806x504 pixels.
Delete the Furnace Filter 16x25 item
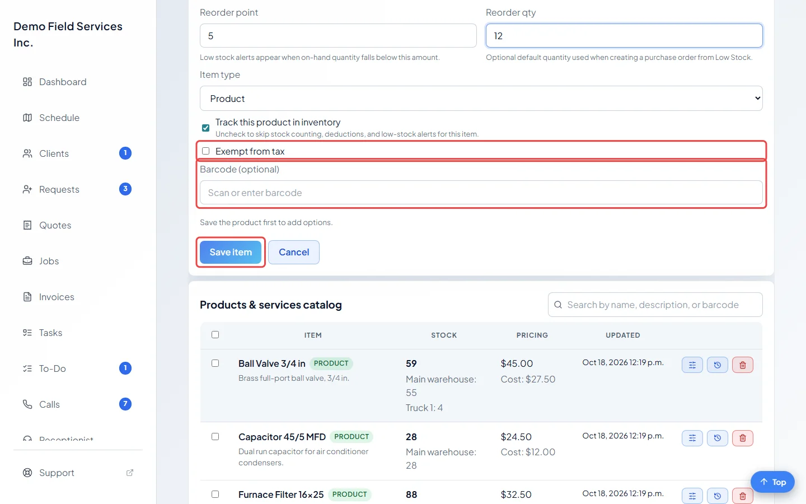tap(743, 496)
